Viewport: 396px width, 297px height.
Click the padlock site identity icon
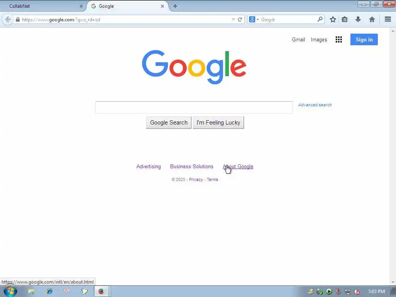[18, 19]
